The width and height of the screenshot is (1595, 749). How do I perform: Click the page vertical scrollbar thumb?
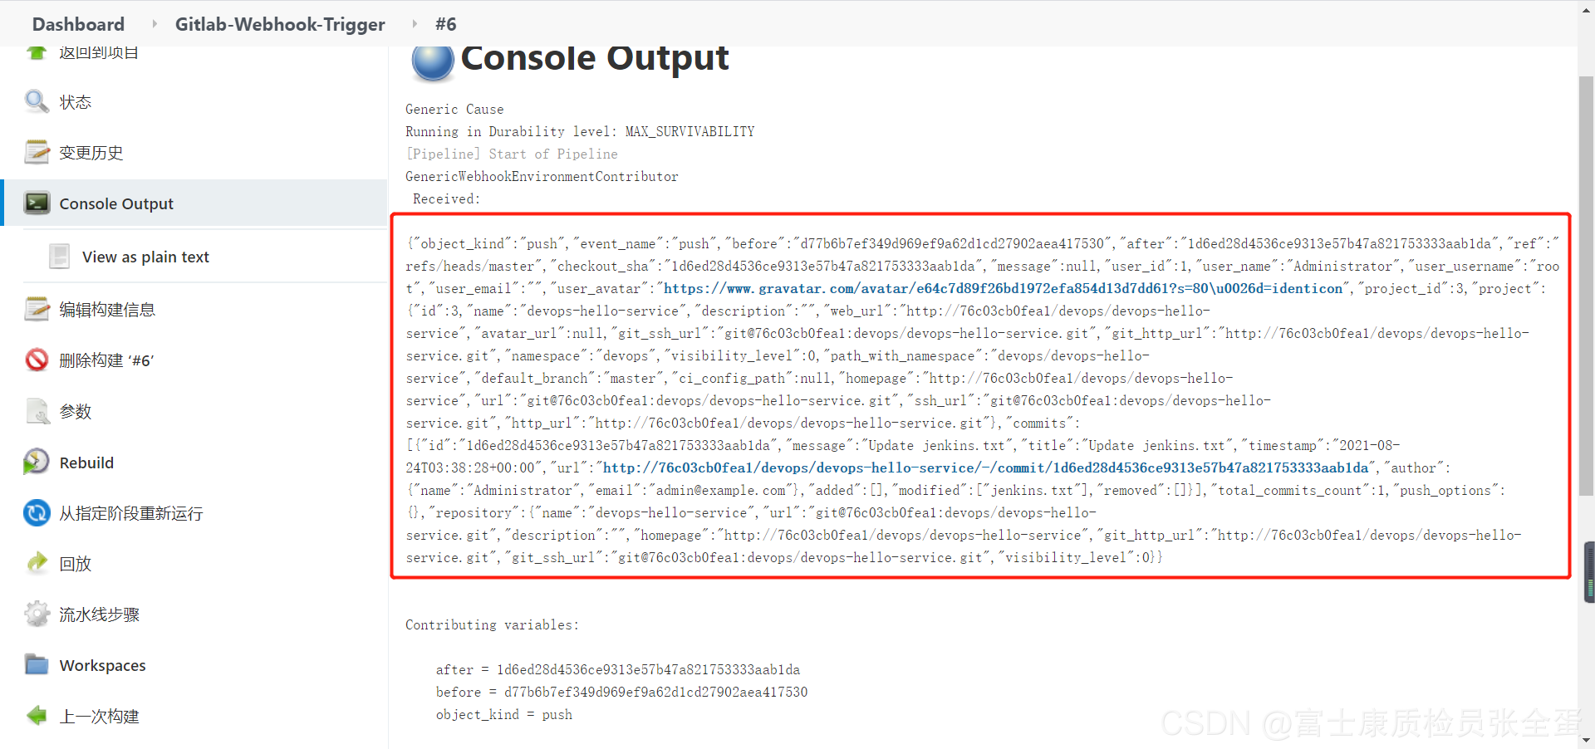[x=1586, y=286]
